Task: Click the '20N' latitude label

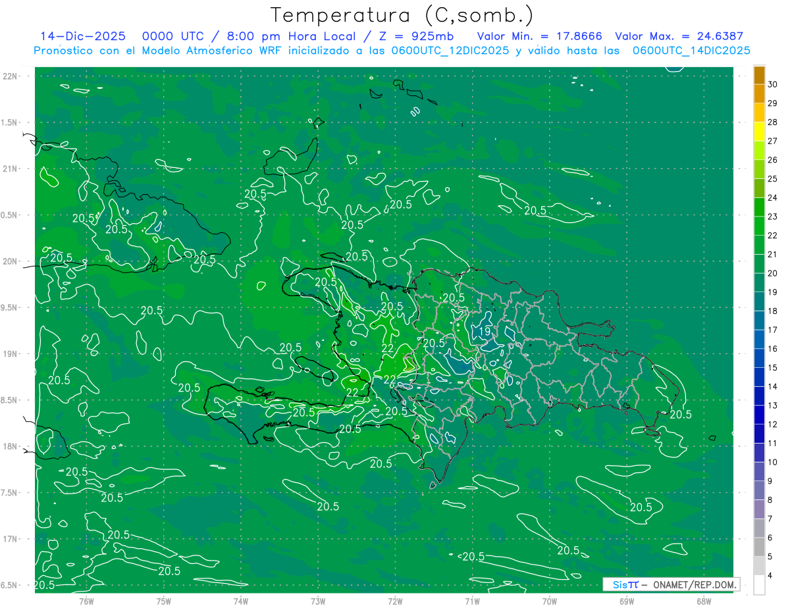Action: (10, 261)
